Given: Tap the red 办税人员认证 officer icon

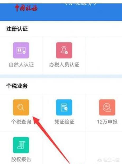Looking at the screenshot, I should click(64, 50).
